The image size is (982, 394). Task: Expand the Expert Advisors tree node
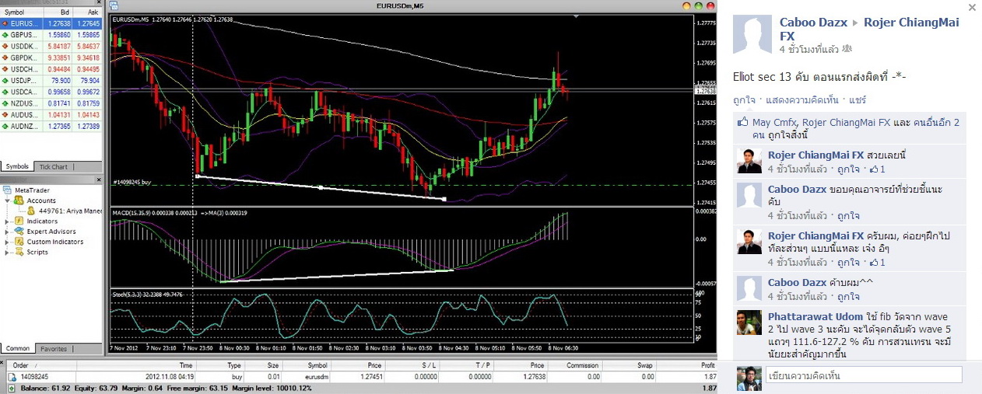click(8, 232)
